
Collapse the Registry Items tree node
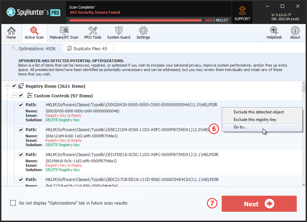click(7, 86)
